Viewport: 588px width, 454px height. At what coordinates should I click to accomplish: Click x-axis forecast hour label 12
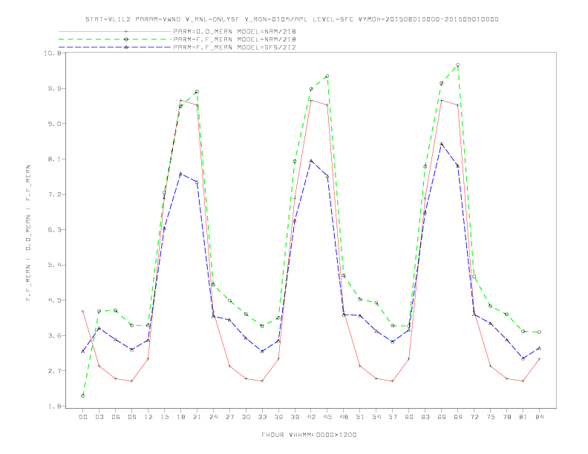(x=148, y=417)
